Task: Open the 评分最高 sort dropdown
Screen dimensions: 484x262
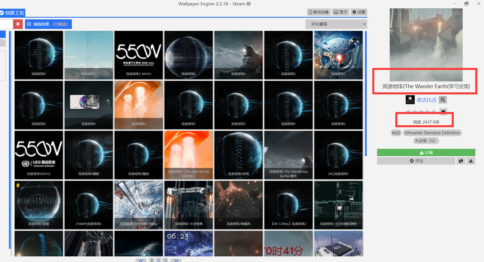Action: click(x=336, y=24)
